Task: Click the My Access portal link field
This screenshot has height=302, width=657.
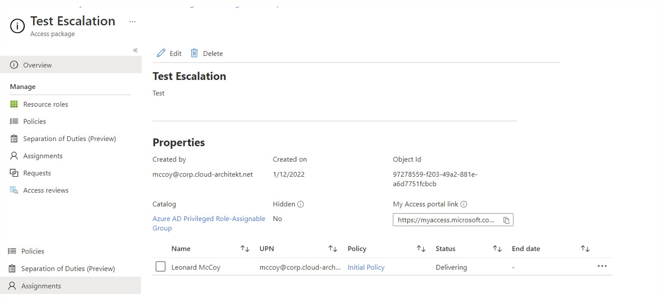Action: [x=453, y=220]
